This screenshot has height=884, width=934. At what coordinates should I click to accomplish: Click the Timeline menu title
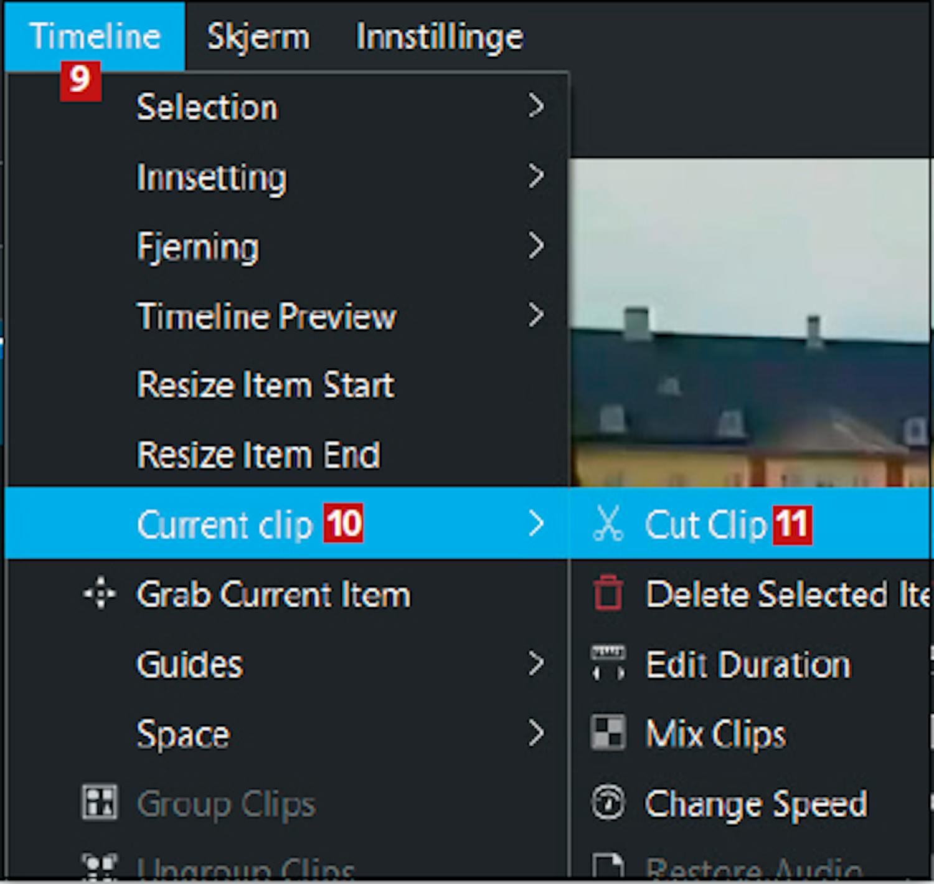click(x=95, y=36)
